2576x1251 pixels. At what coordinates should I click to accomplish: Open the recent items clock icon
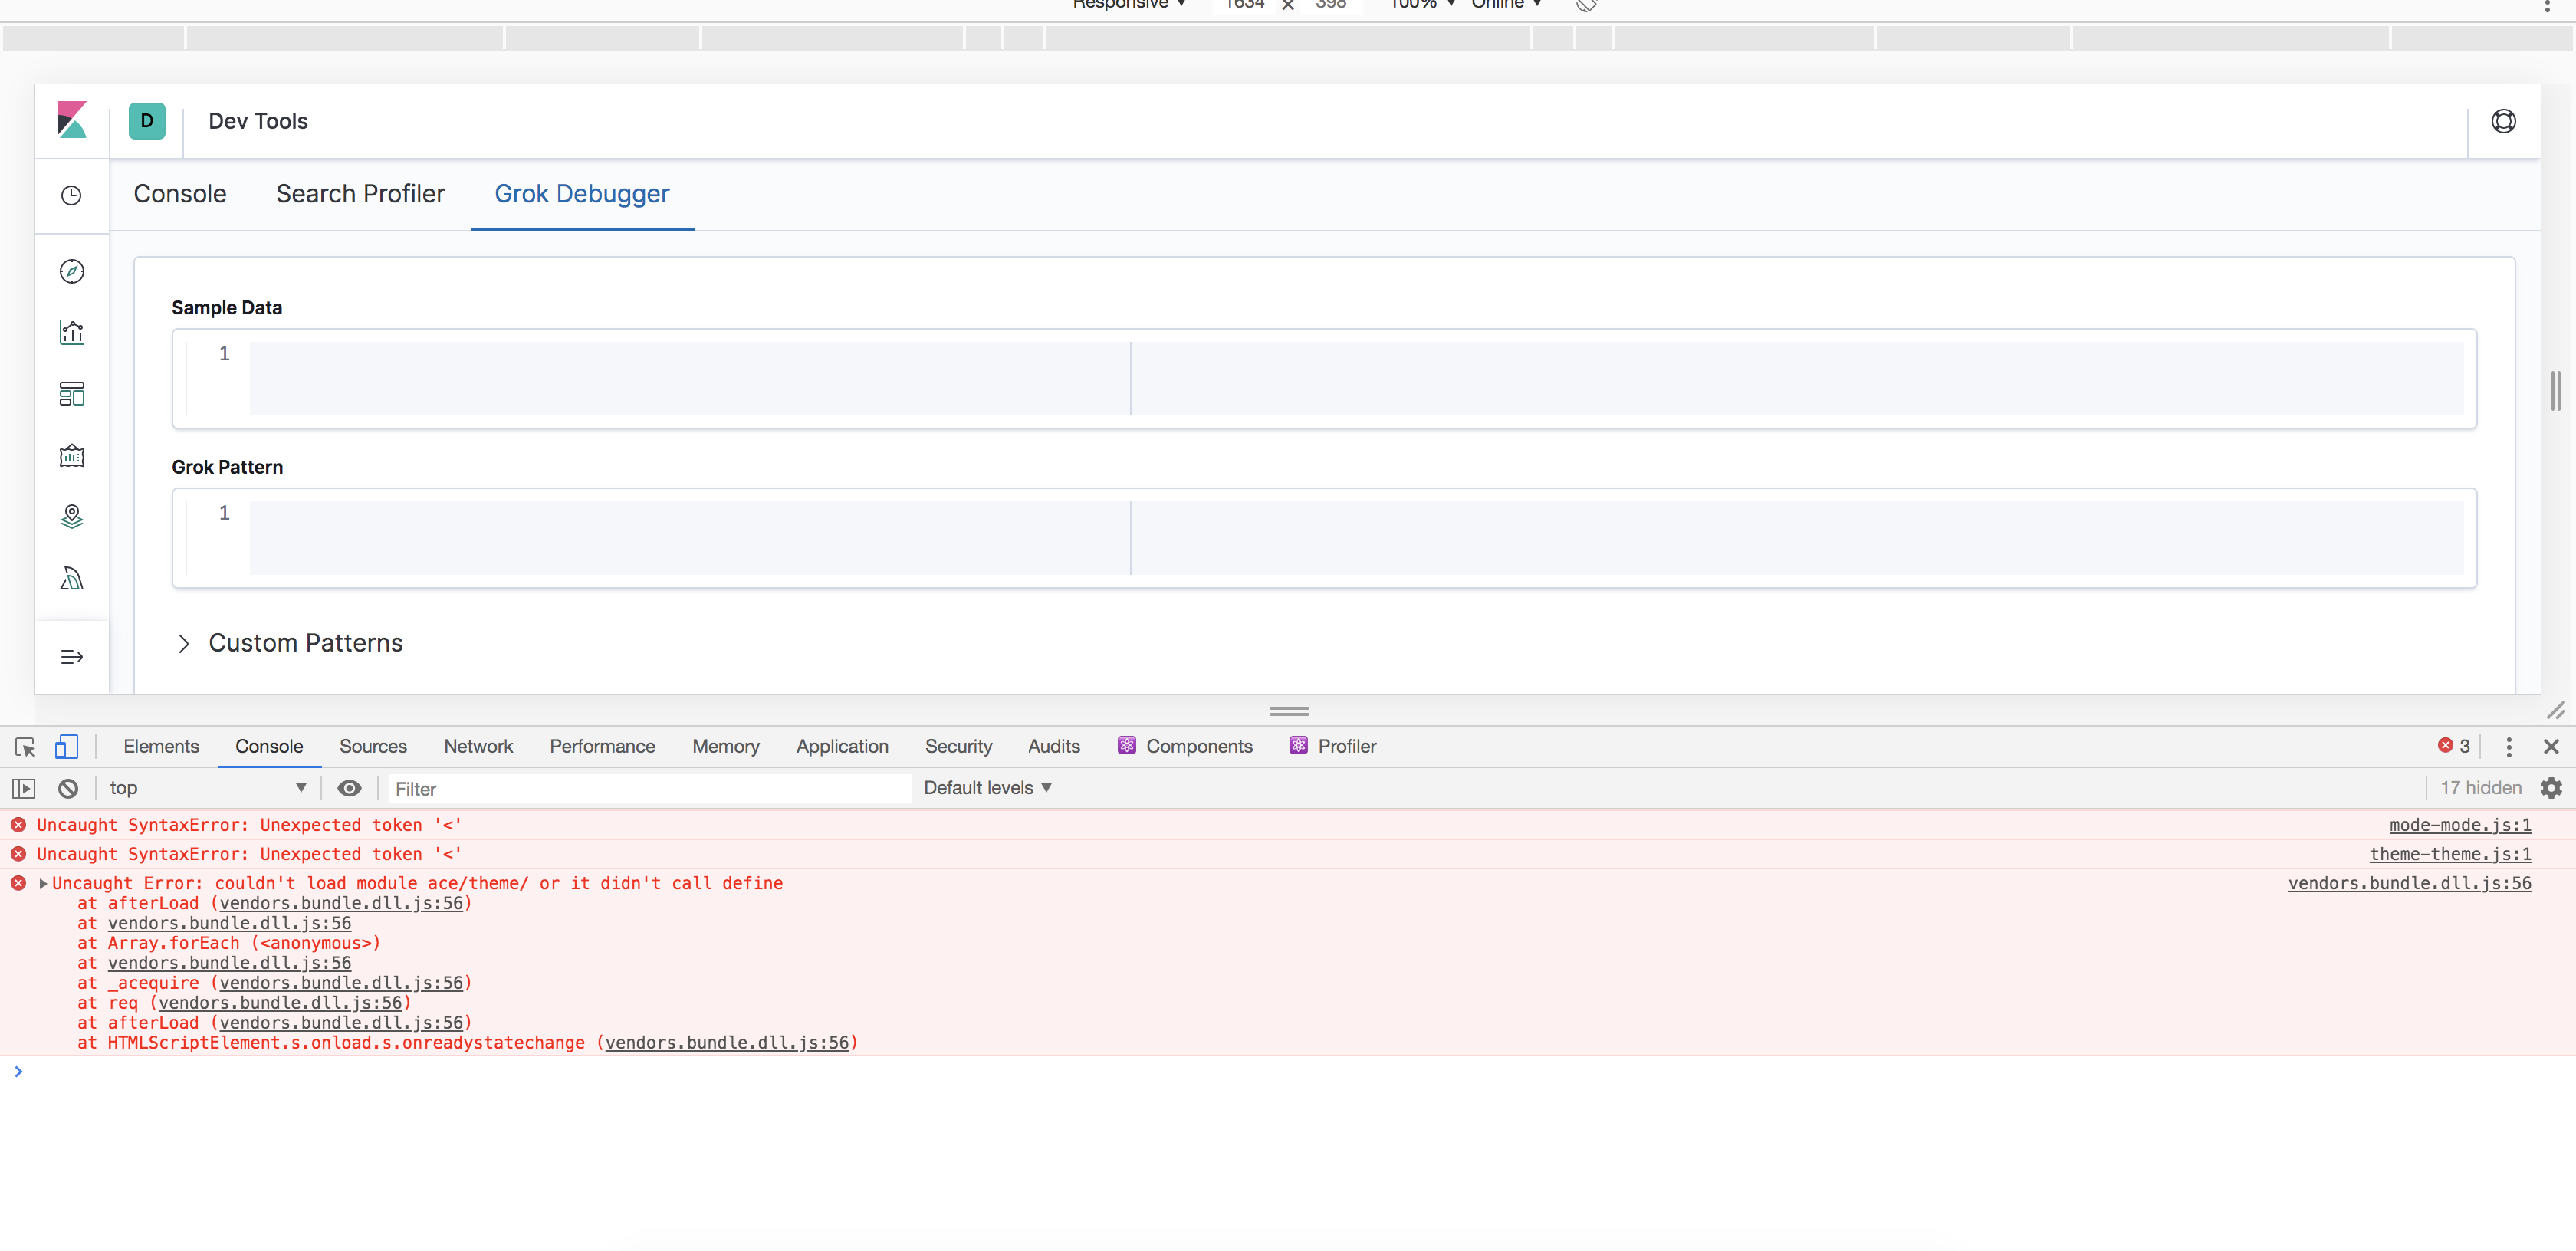click(x=71, y=195)
